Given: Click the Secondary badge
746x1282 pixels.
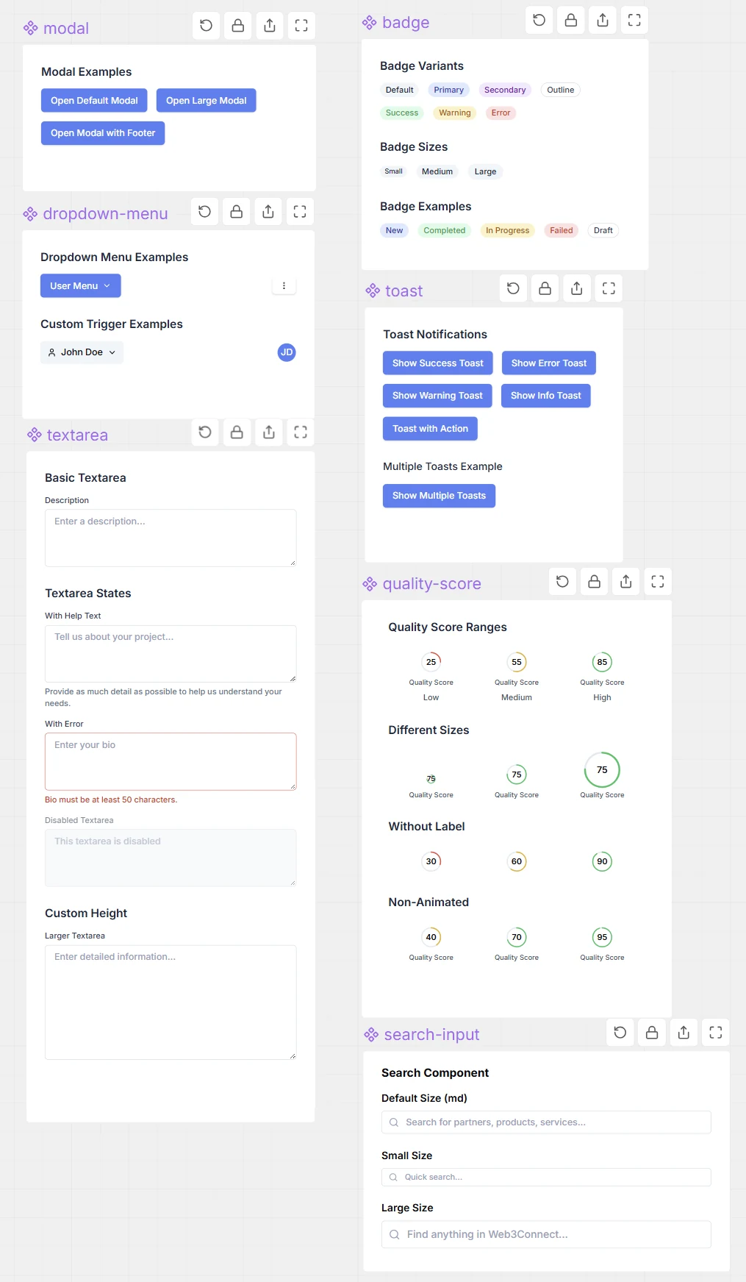Looking at the screenshot, I should click(505, 90).
